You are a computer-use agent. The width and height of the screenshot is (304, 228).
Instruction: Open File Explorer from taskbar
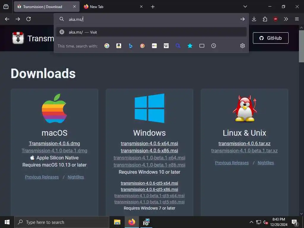click(x=117, y=222)
